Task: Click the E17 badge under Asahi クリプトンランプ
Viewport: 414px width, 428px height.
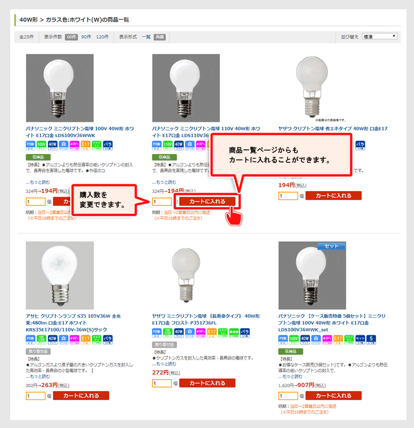Action: 86,340
